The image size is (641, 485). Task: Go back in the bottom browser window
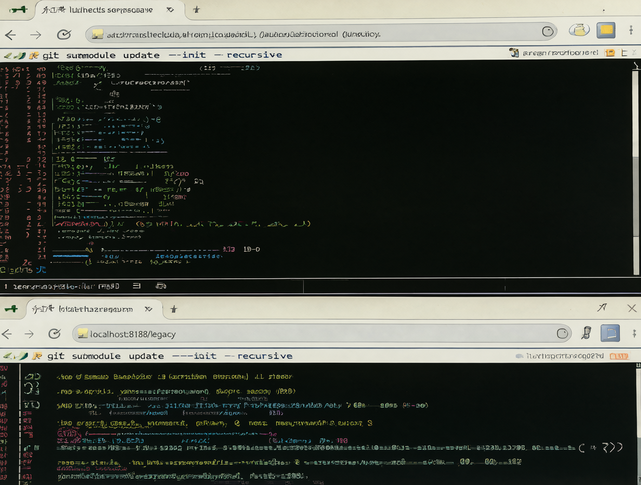click(7, 334)
